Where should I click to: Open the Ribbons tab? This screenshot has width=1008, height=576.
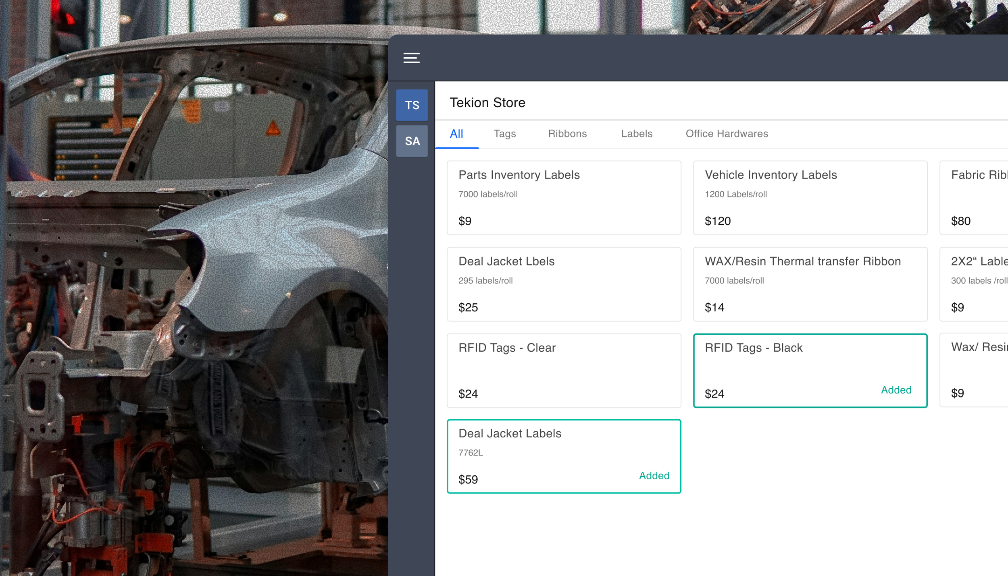click(567, 134)
